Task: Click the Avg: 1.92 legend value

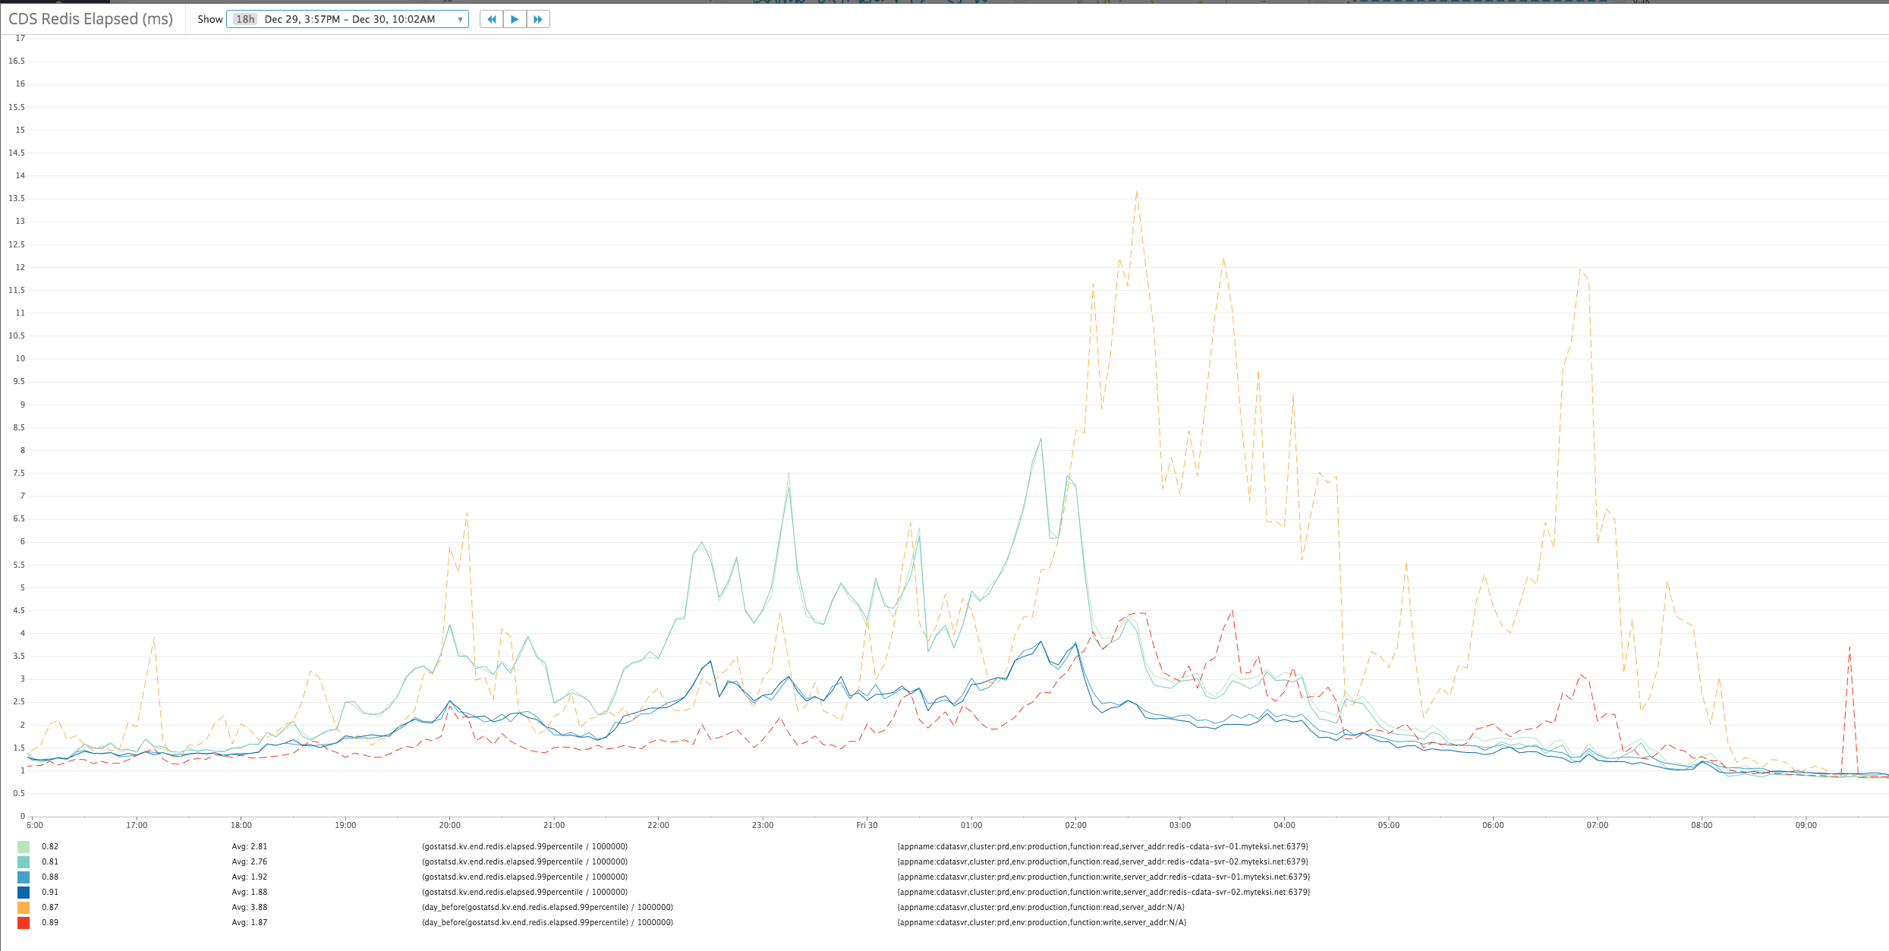Action: tap(250, 877)
